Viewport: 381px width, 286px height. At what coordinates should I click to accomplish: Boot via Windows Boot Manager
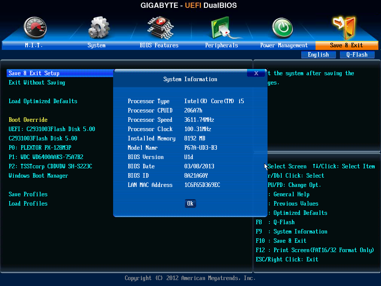[38, 176]
